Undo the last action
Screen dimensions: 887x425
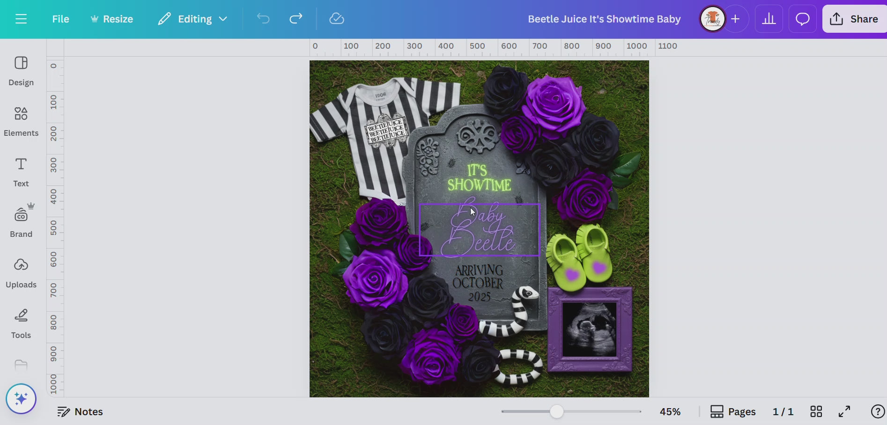[x=263, y=19]
